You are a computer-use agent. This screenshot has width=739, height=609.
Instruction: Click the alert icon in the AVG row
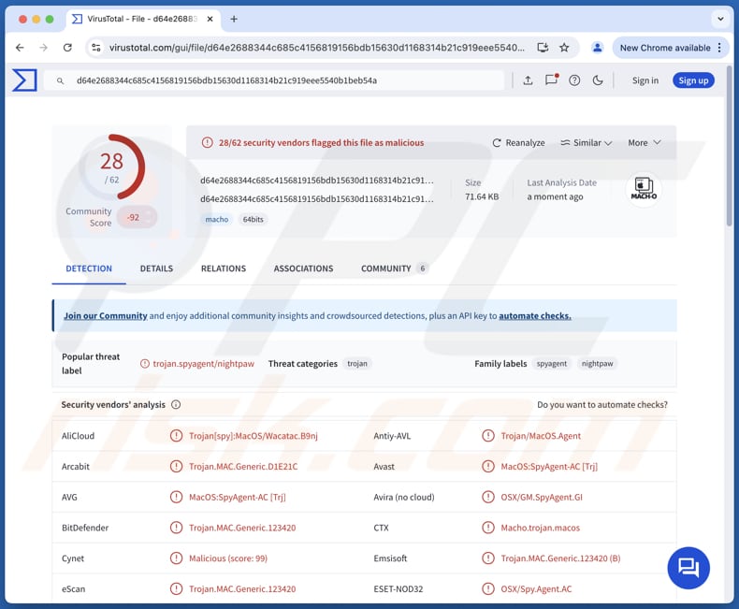pyautogui.click(x=176, y=498)
